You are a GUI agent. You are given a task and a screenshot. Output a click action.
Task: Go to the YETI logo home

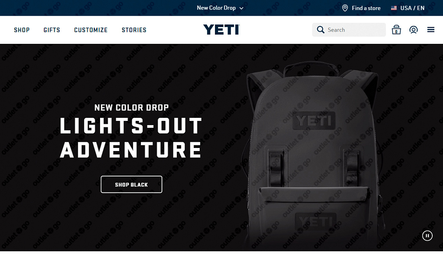click(221, 30)
